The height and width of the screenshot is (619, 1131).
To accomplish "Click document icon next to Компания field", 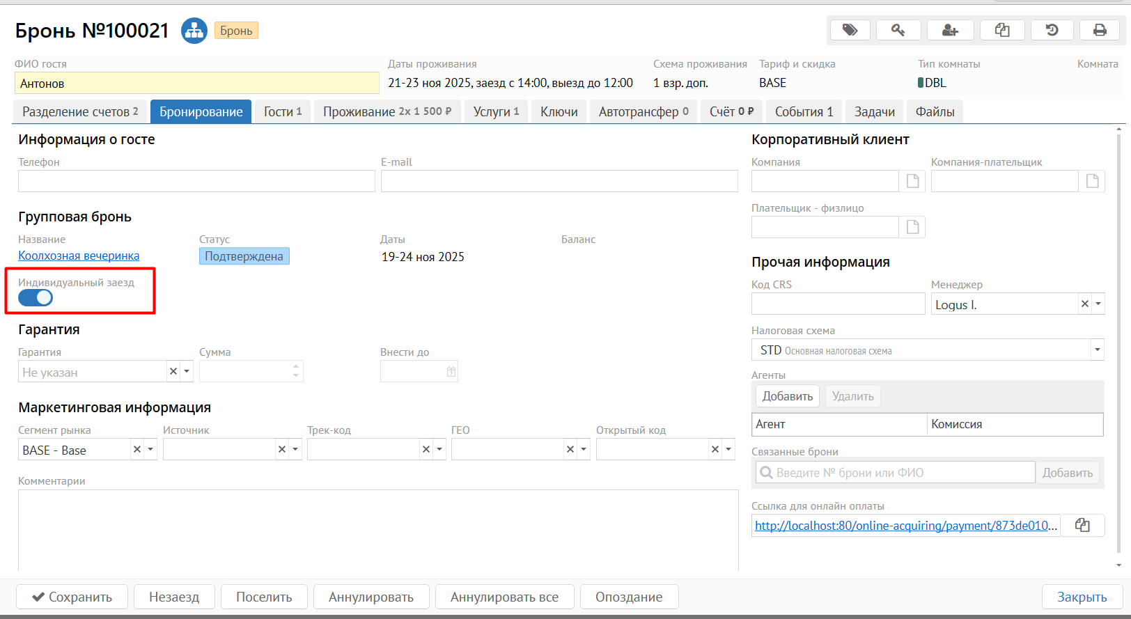I will (x=912, y=181).
